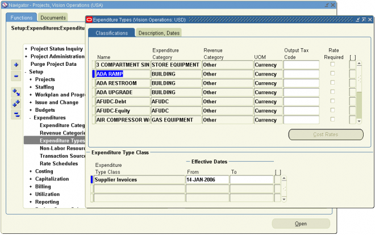Select Non-Labor Resources tree item
This screenshot has width=375, height=235.
pyautogui.click(x=63, y=148)
